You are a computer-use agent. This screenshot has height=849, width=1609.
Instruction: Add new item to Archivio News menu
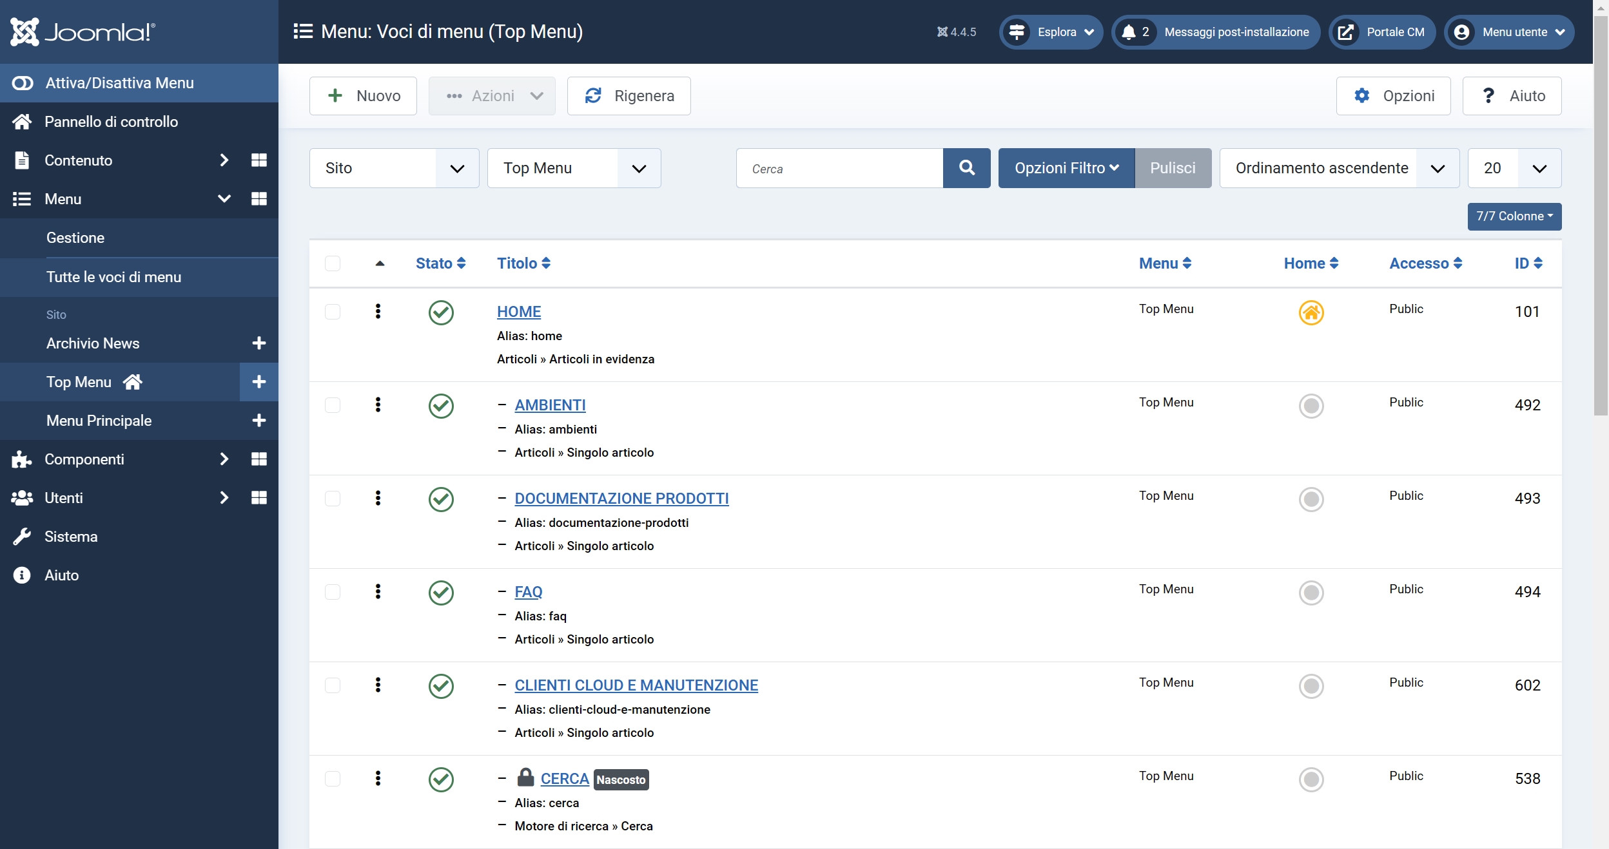click(x=258, y=343)
